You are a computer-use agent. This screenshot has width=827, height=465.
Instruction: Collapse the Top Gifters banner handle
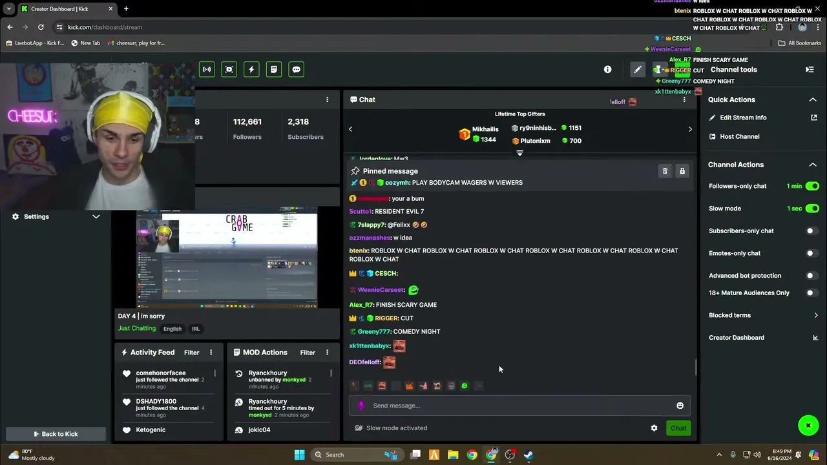click(519, 153)
